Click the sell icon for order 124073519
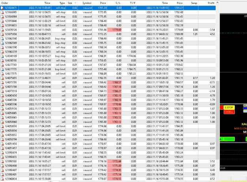 [x=2, y=91]
